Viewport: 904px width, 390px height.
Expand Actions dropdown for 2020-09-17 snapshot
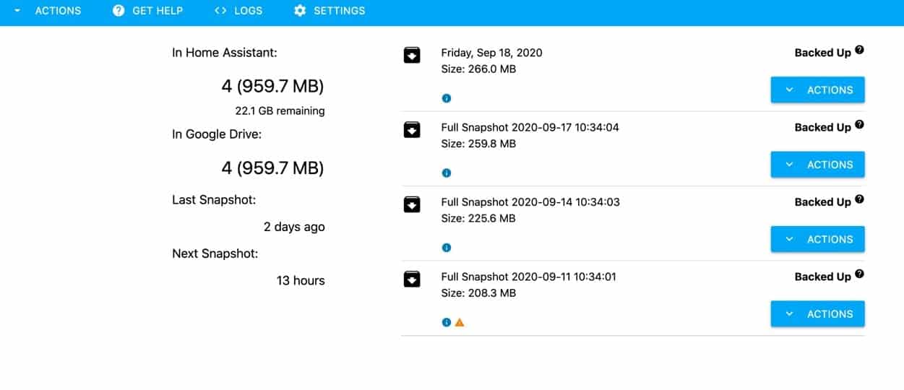(x=817, y=165)
